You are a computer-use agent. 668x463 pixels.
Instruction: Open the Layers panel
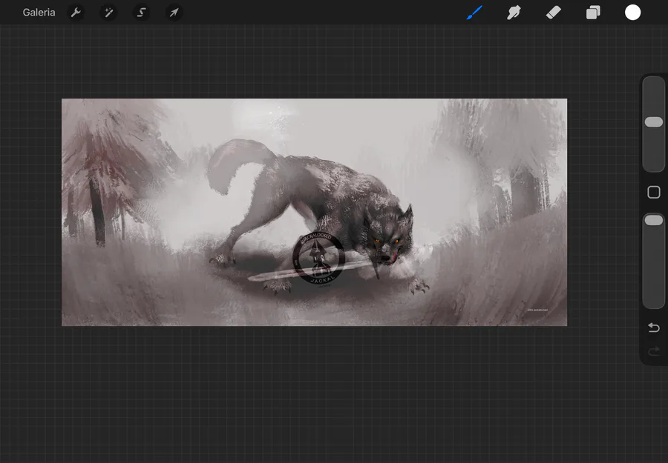pos(593,13)
